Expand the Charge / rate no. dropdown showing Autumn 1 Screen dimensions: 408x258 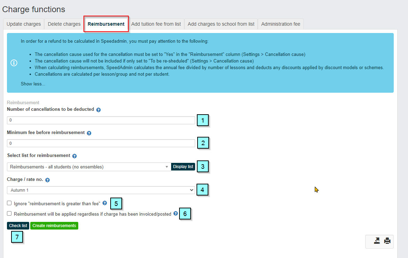pyautogui.click(x=101, y=190)
